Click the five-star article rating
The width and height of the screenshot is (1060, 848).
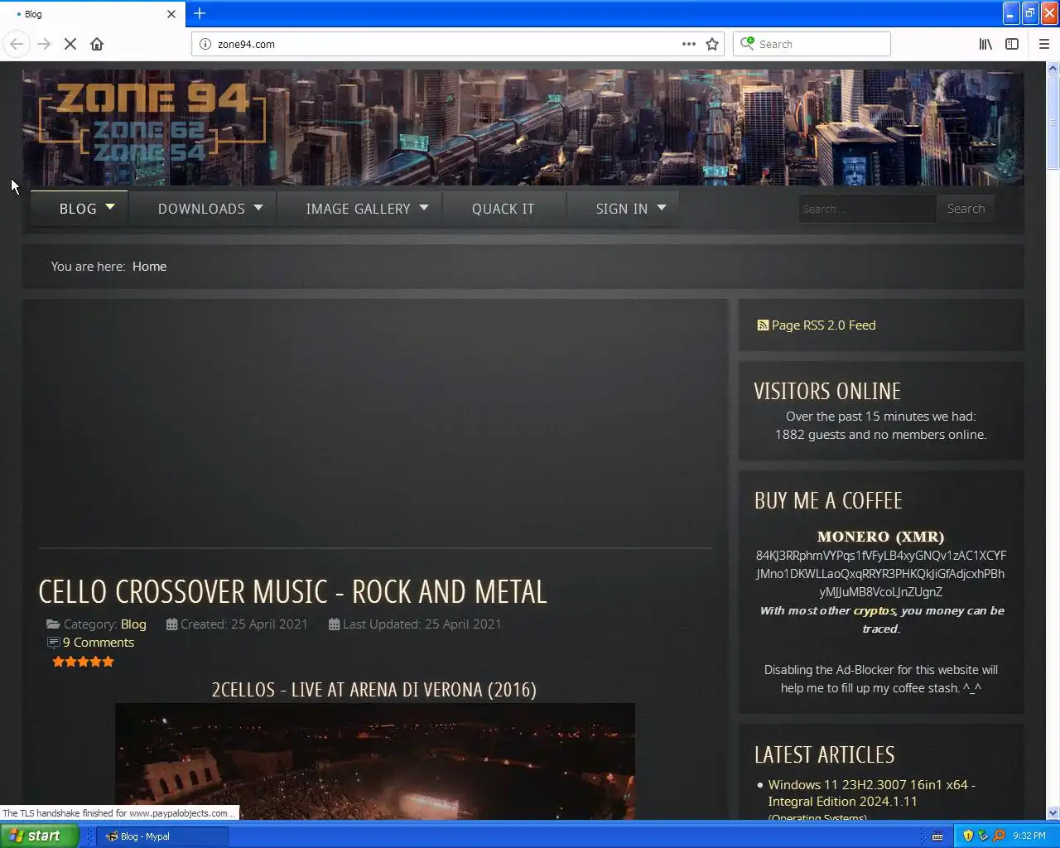[x=83, y=662]
